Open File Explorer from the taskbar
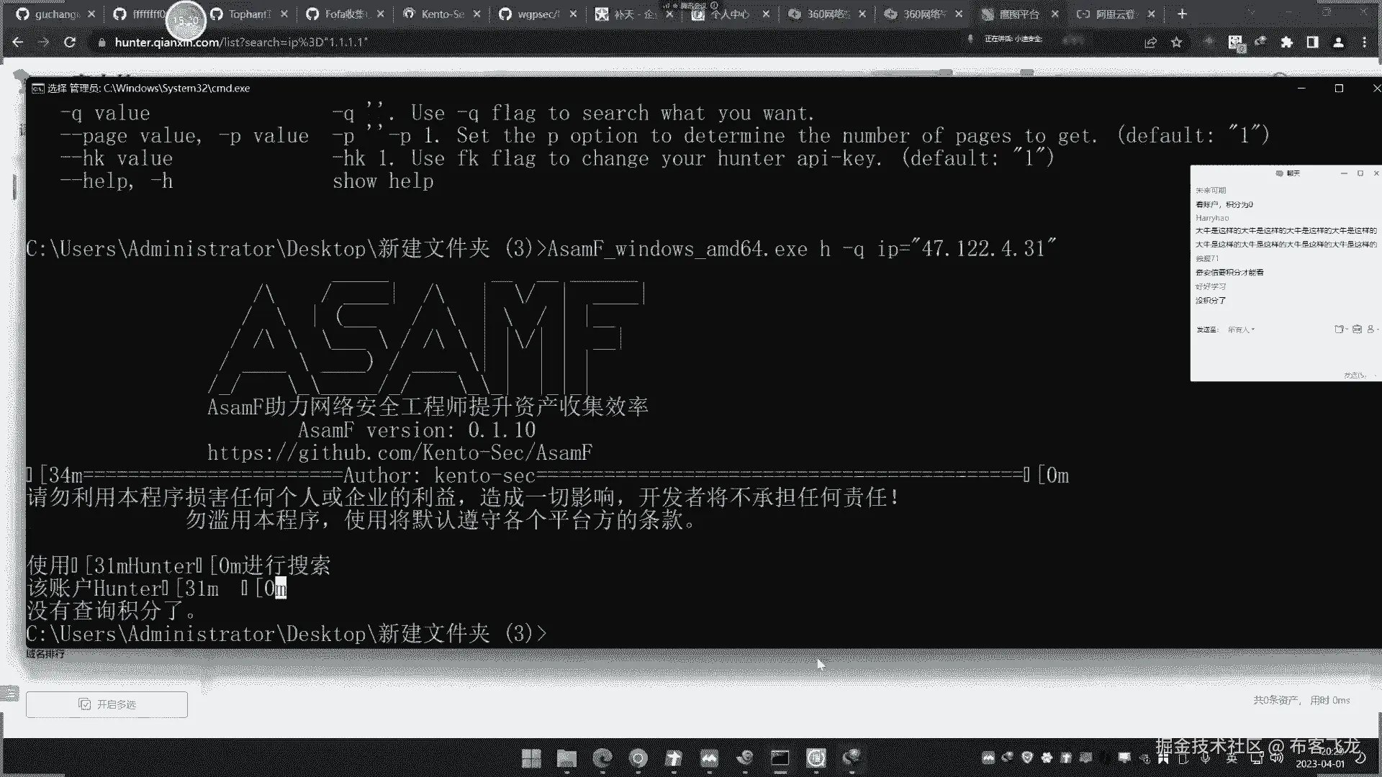Screen dimensions: 1382x777 tap(566, 758)
